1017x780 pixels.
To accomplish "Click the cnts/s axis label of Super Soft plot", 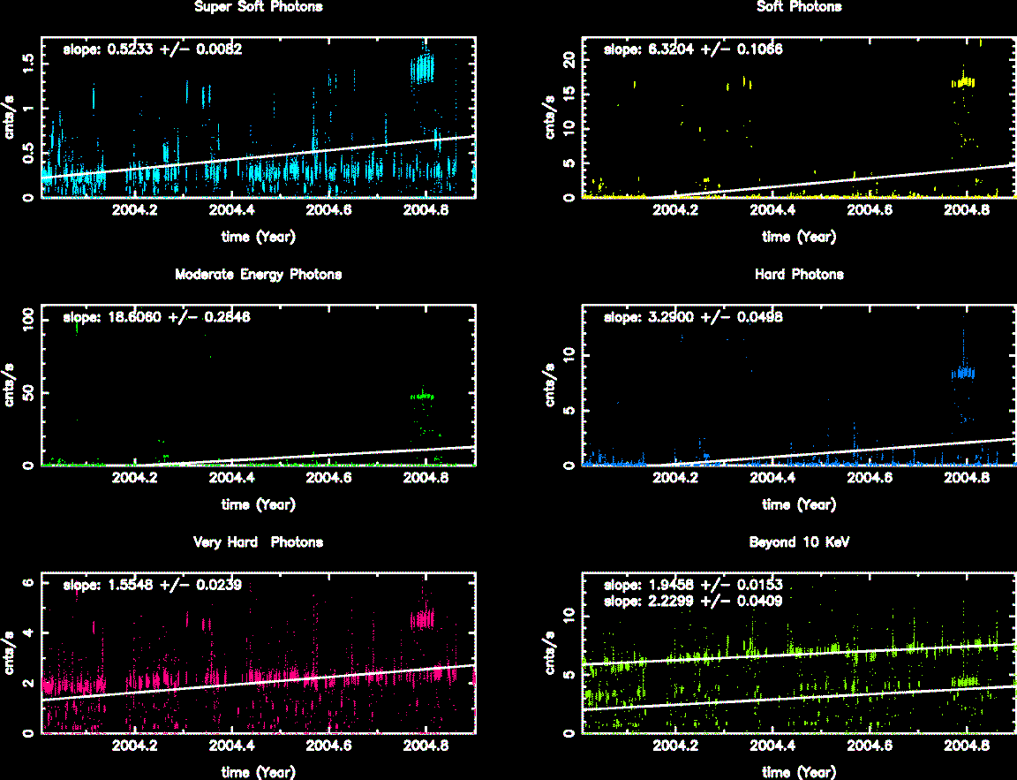I will 12,117.
